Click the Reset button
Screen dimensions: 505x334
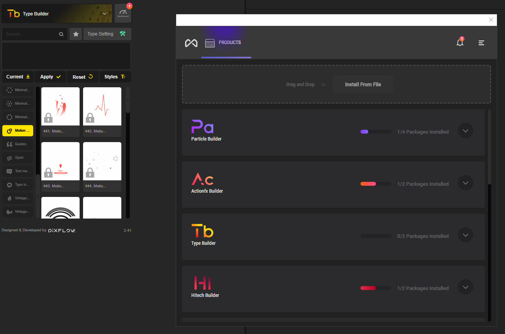[83, 77]
